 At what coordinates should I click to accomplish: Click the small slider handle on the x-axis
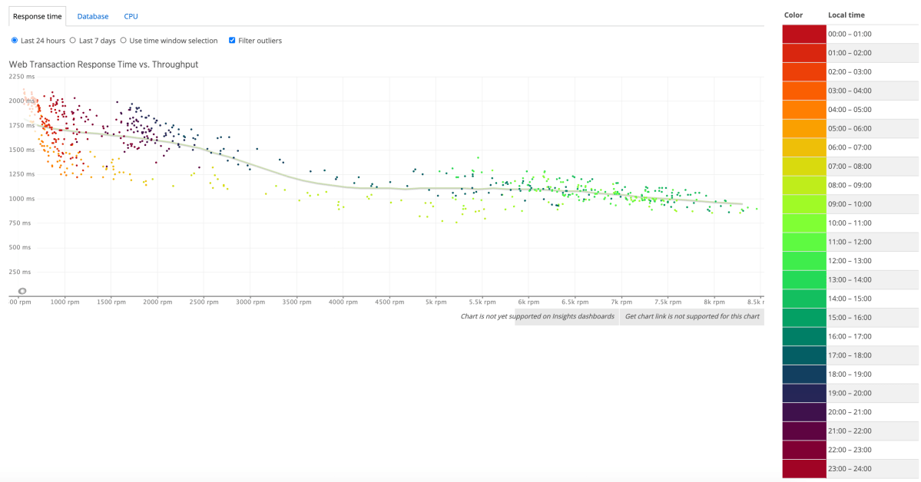coord(22,291)
